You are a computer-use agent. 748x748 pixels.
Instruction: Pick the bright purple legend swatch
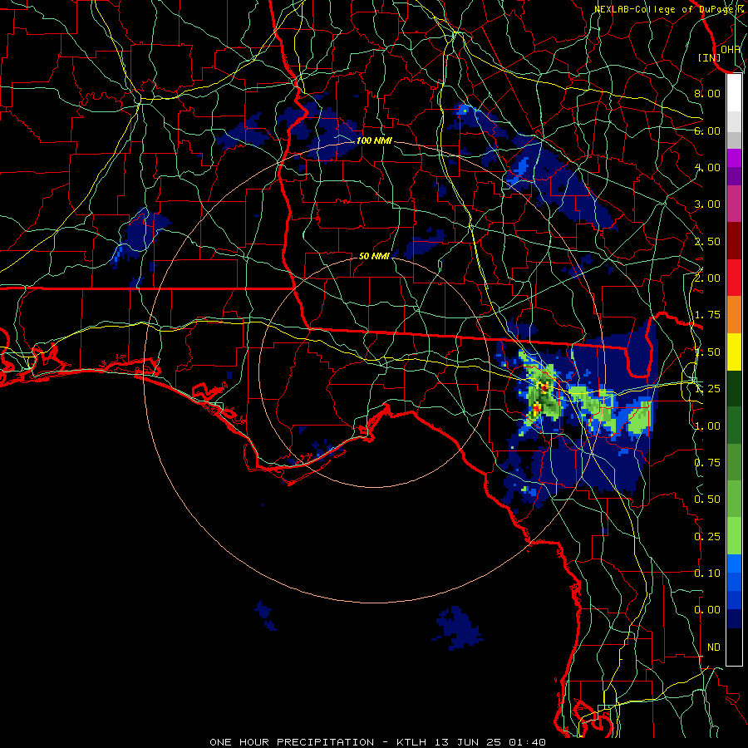click(x=734, y=158)
